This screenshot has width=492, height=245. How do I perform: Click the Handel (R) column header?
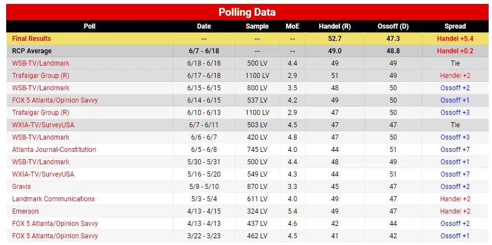coord(334,26)
